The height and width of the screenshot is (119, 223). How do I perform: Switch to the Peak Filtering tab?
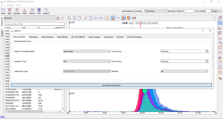tap(62, 37)
